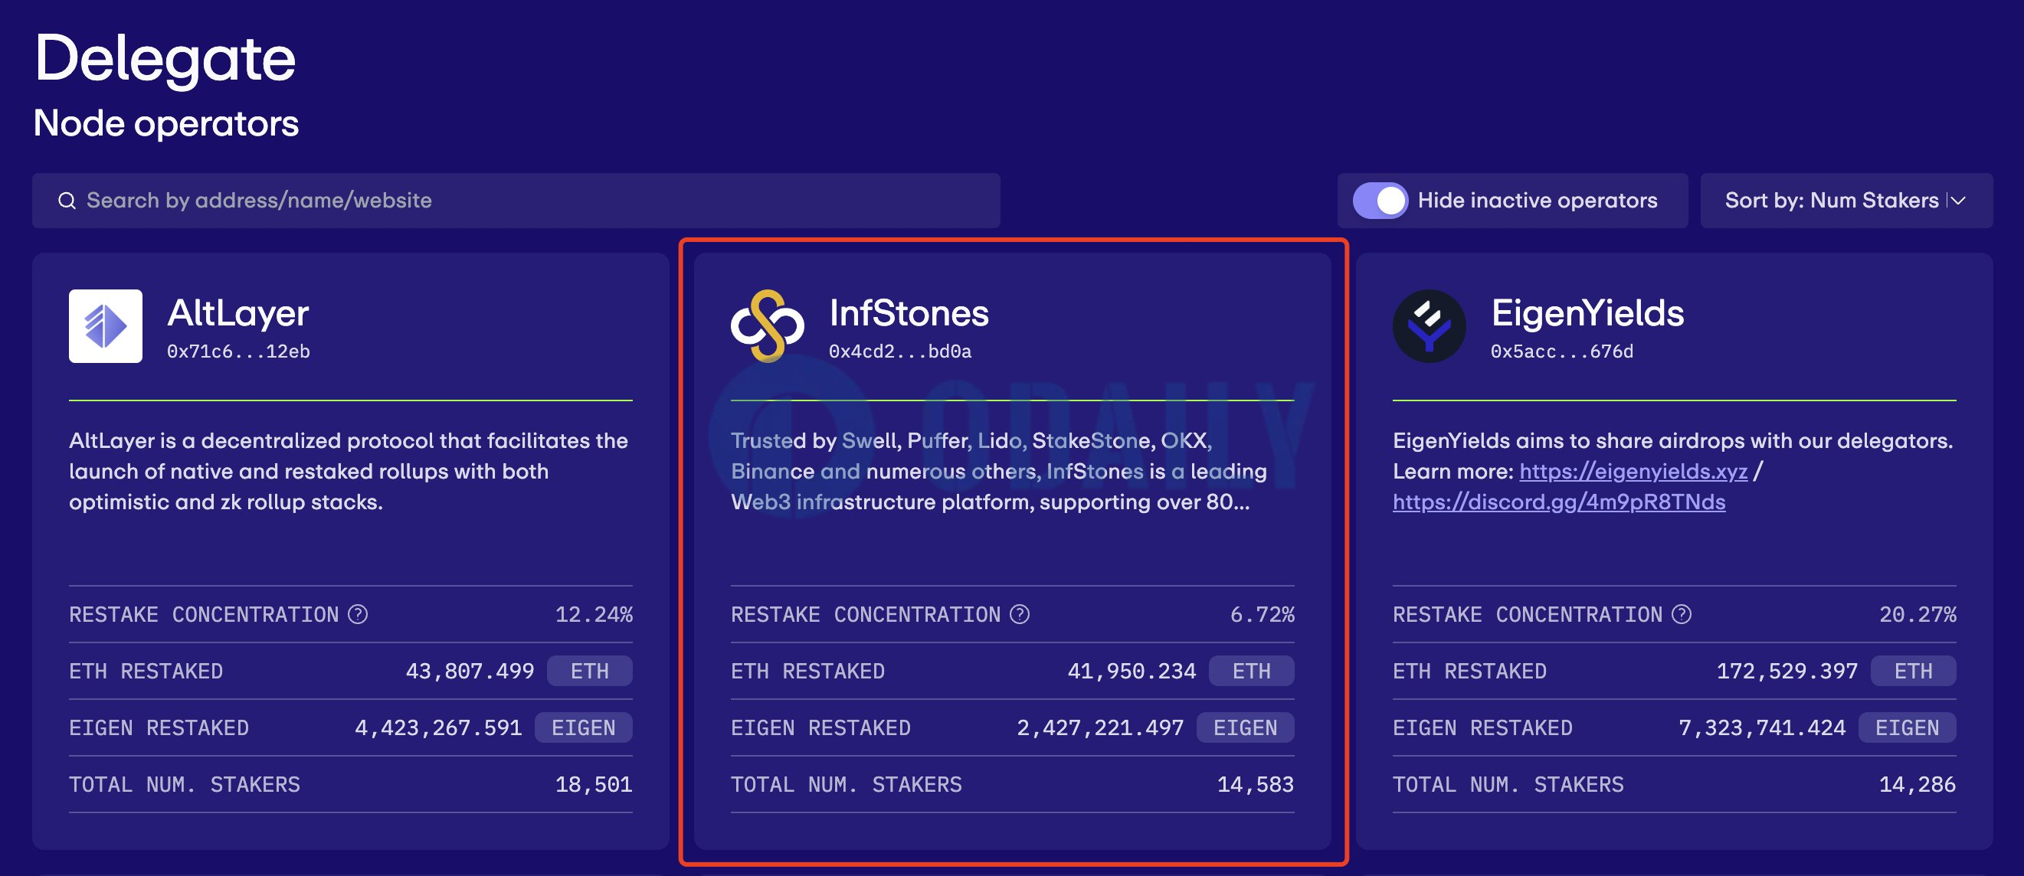Click the Delegate page heading
This screenshot has width=2024, height=876.
(x=165, y=59)
